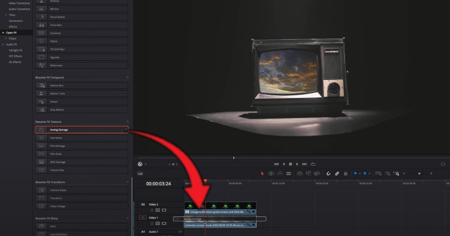Expand the Titles category

tap(6, 15)
